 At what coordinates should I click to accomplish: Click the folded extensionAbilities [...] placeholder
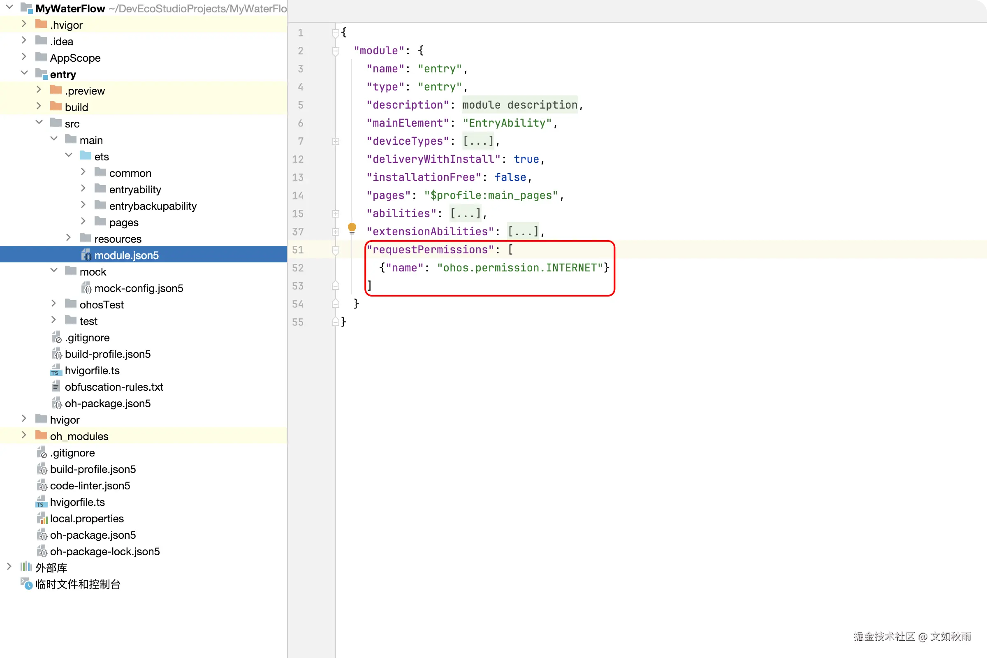tap(522, 231)
